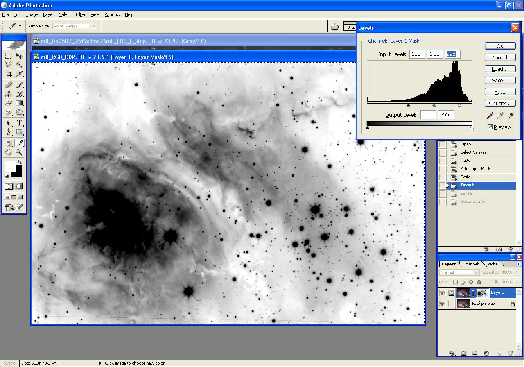Image resolution: width=524 pixels, height=367 pixels.
Task: Pick the Horizontal Type tool
Action: (x=19, y=123)
